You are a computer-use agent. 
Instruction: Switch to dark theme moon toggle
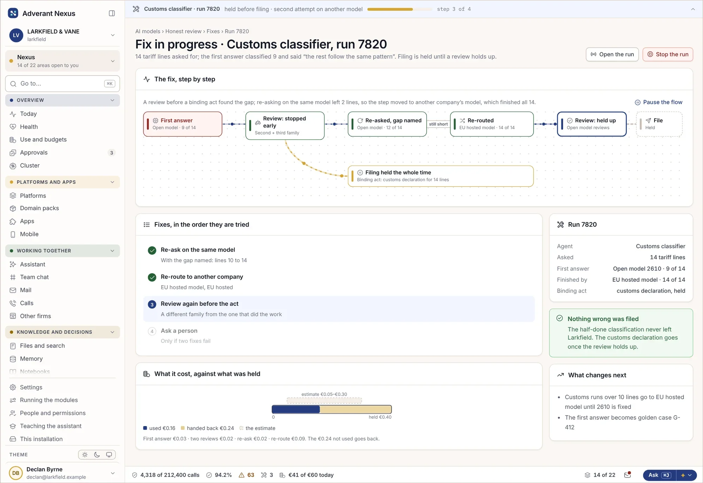97,455
